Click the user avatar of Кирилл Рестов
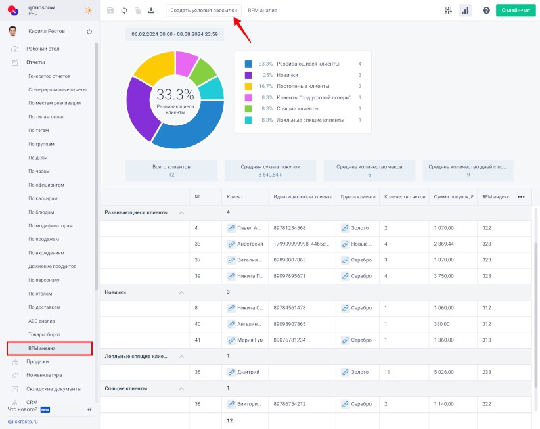Viewport: 540px width, 429px height. point(12,31)
